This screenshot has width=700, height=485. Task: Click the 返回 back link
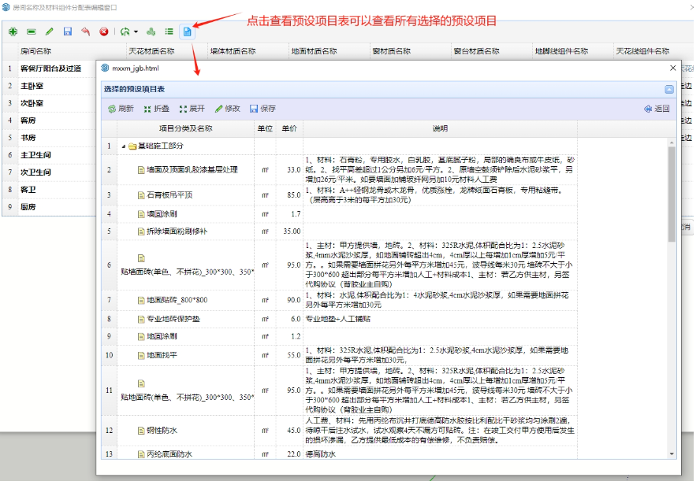657,109
